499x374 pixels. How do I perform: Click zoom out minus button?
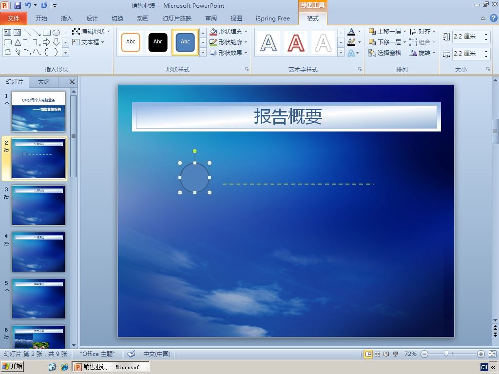(x=424, y=354)
